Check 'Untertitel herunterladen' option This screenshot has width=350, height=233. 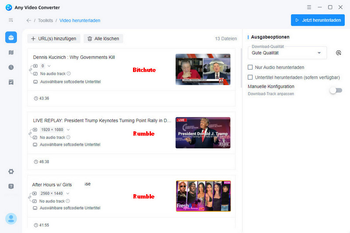250,77
